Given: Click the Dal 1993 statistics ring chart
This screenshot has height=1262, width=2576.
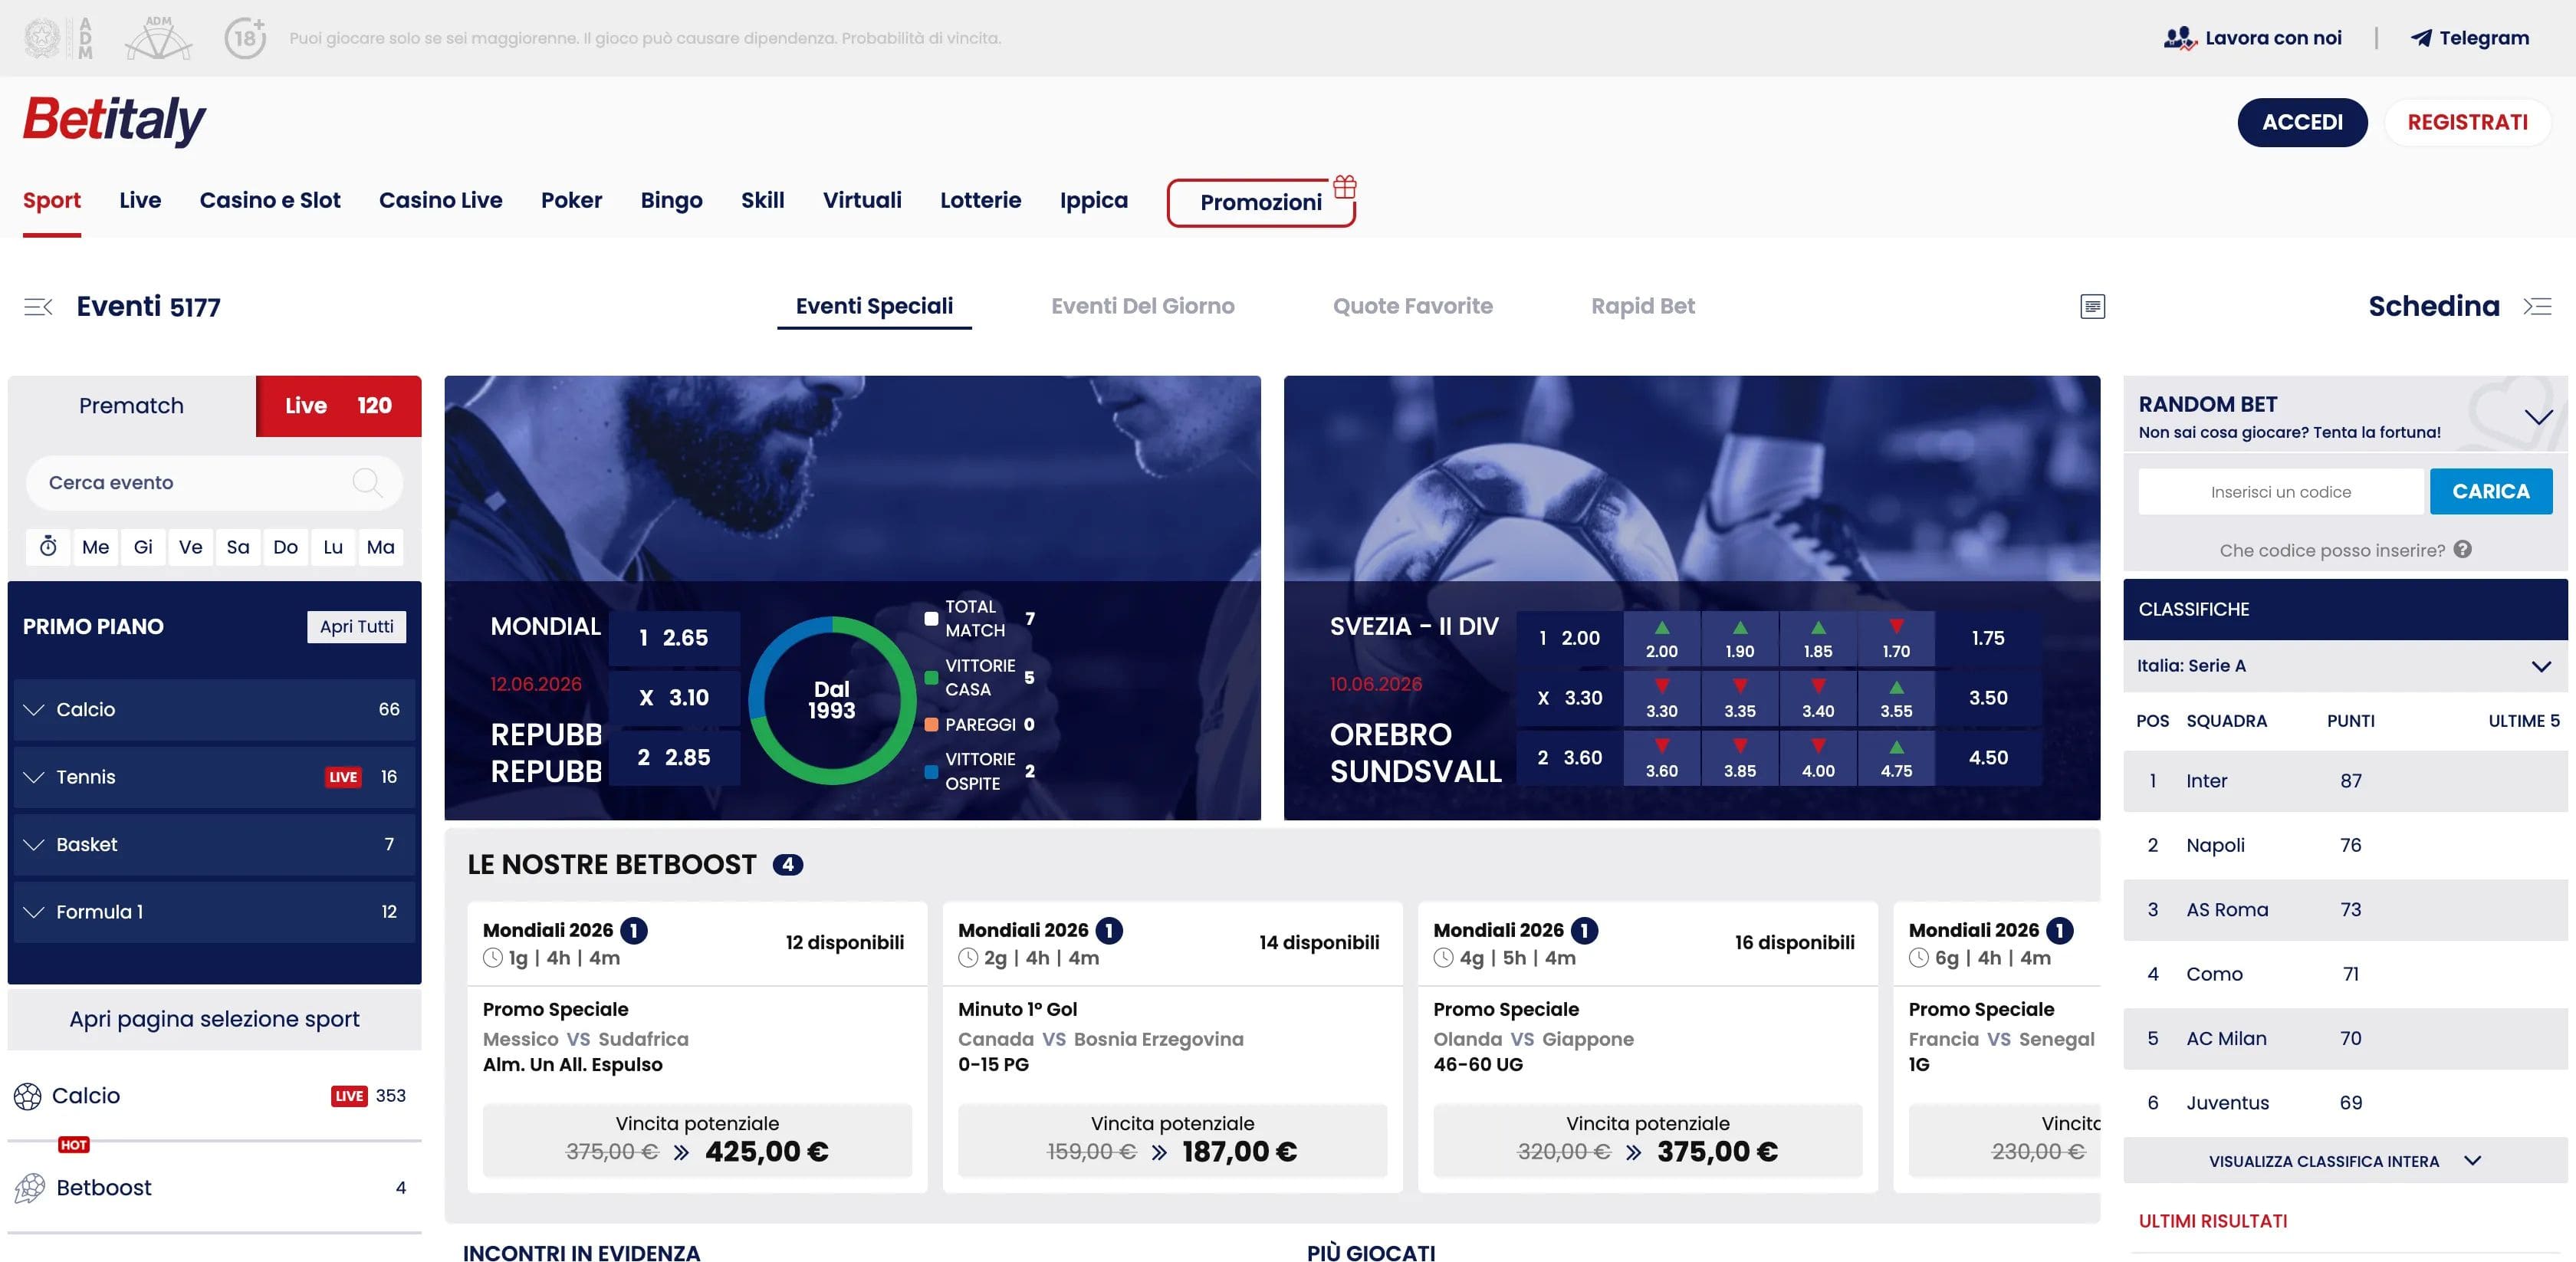Looking at the screenshot, I should (x=832, y=700).
